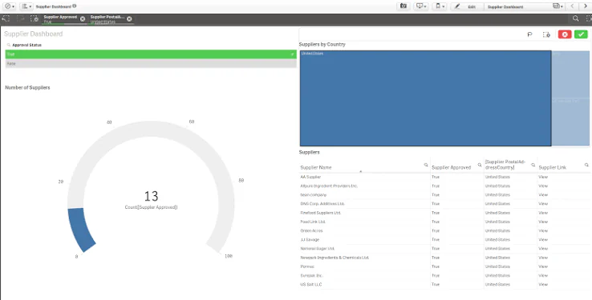Step back in selections
Image resolution: width=592 pixels, height=300 pixels.
click(x=6, y=18)
